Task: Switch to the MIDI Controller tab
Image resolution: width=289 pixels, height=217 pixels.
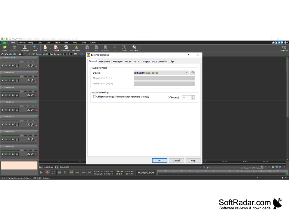Action: (x=160, y=62)
